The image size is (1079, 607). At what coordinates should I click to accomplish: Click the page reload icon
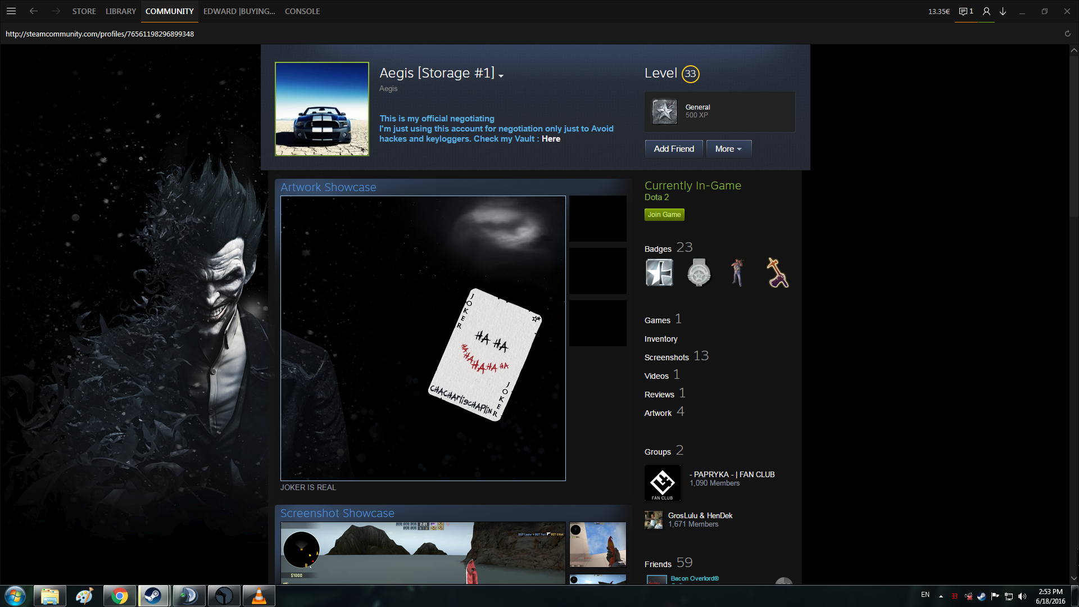click(x=1067, y=34)
